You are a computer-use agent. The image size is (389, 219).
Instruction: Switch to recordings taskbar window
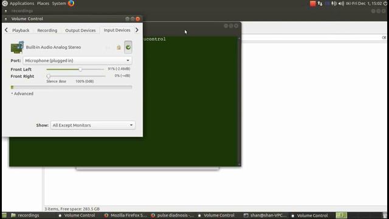(25, 215)
